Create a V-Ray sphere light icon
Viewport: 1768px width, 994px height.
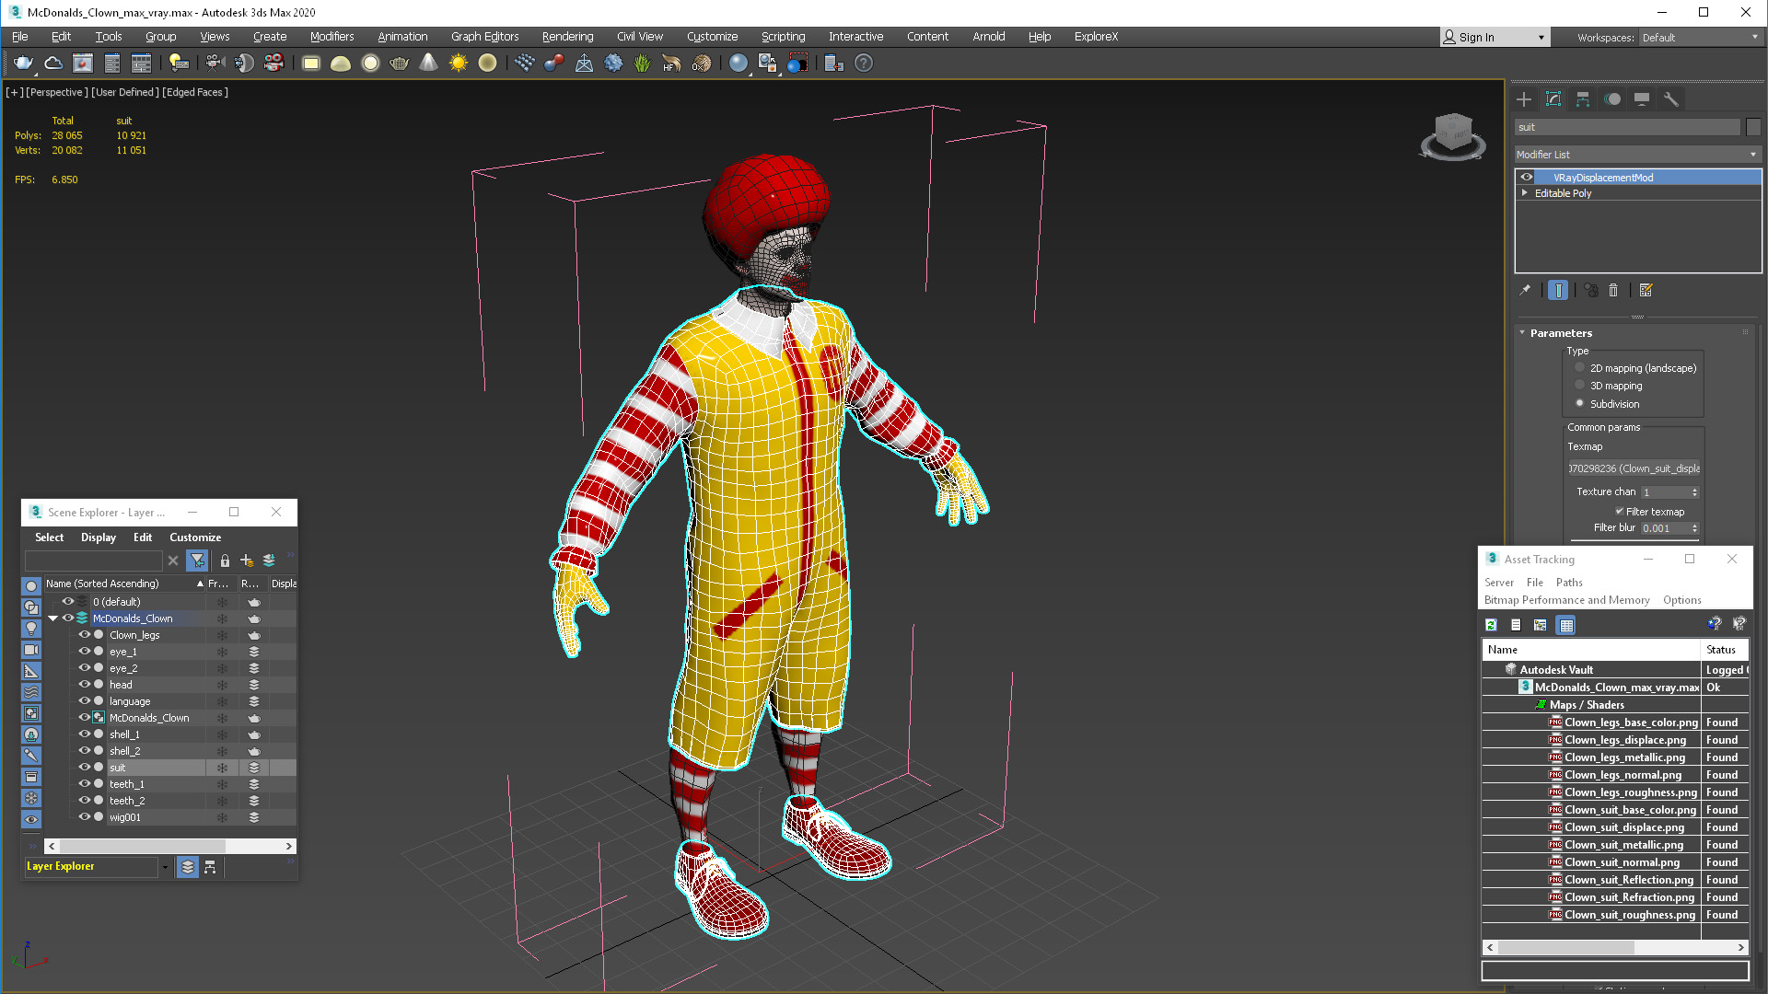pos(370,64)
